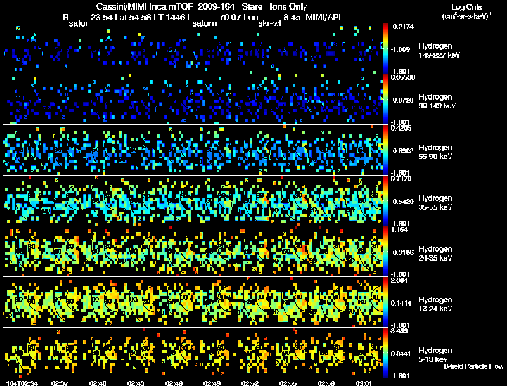Click the 02:37 time label
The height and width of the screenshot is (386, 507).
(x=60, y=383)
